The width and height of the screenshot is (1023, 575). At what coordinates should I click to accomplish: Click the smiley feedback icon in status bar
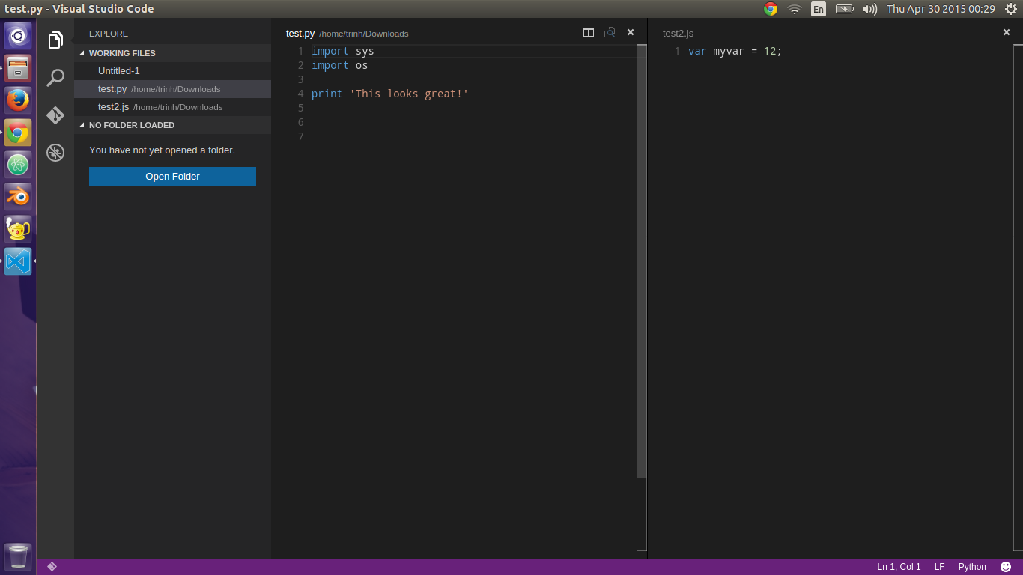1007,566
